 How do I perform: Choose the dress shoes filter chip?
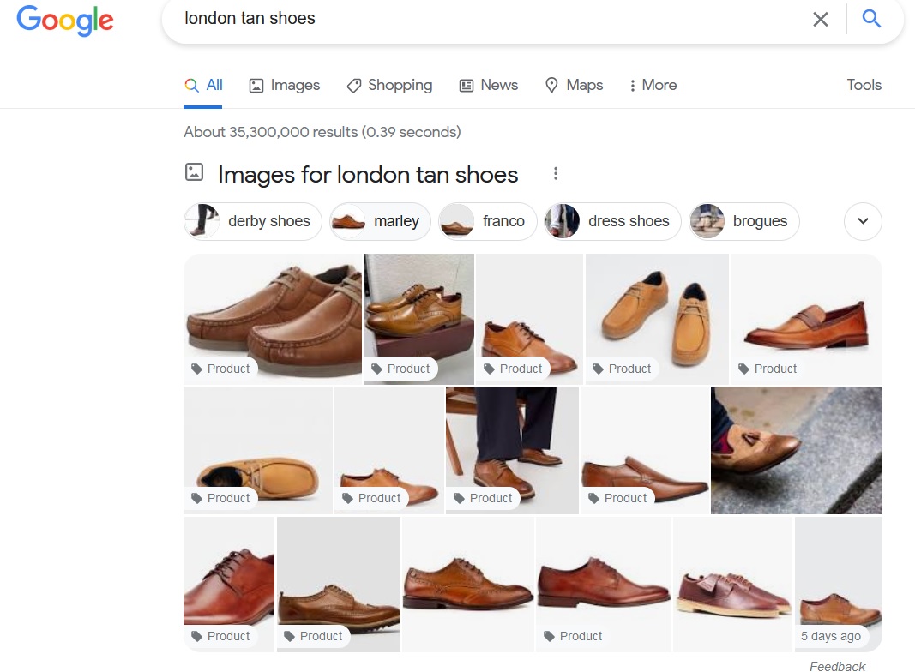[612, 221]
